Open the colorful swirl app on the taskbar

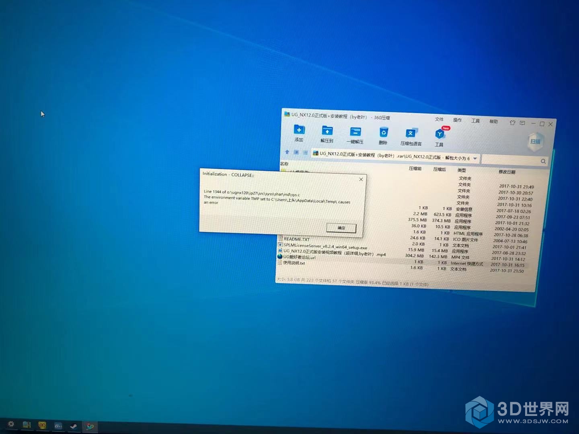click(x=90, y=426)
